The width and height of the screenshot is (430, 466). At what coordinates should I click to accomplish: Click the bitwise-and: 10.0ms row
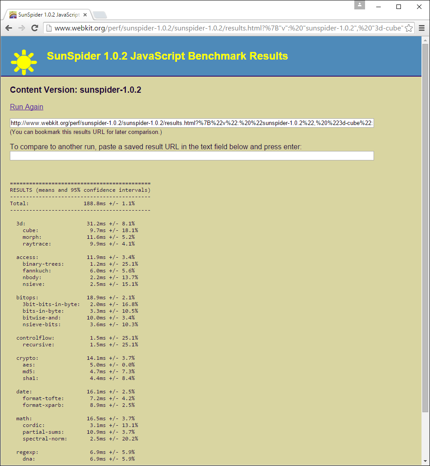coord(78,318)
